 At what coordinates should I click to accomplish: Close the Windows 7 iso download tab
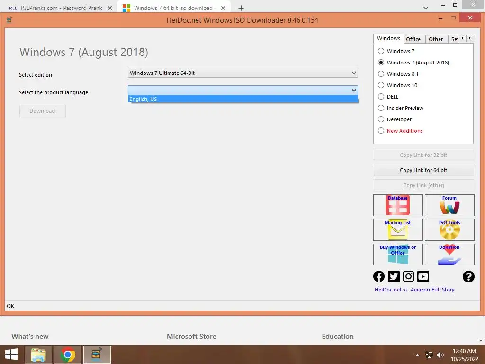tap(223, 8)
